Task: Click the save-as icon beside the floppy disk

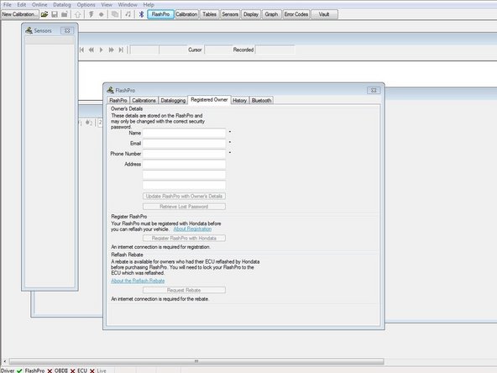Action: tap(65, 14)
